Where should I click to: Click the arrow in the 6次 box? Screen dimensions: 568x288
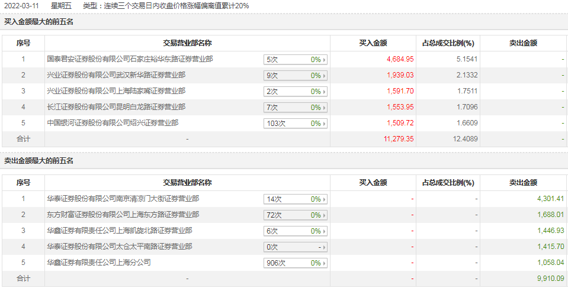click(x=324, y=231)
